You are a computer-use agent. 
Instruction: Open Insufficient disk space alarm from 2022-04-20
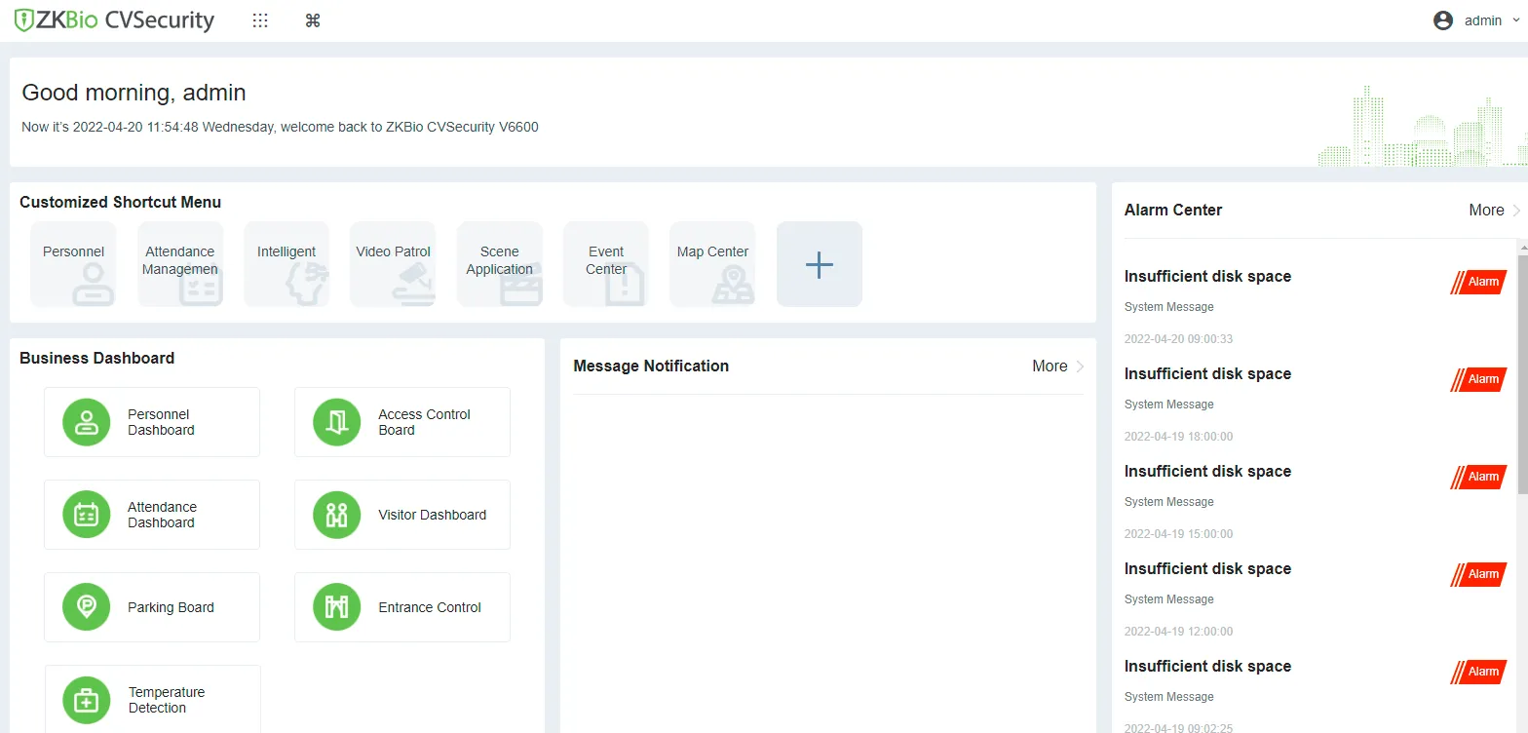(x=1207, y=277)
